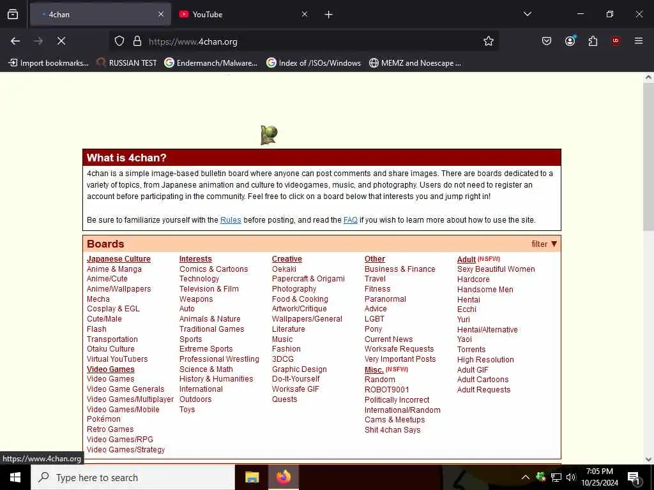The image size is (654, 490).
Task: Open Current News board link
Action: click(x=389, y=339)
